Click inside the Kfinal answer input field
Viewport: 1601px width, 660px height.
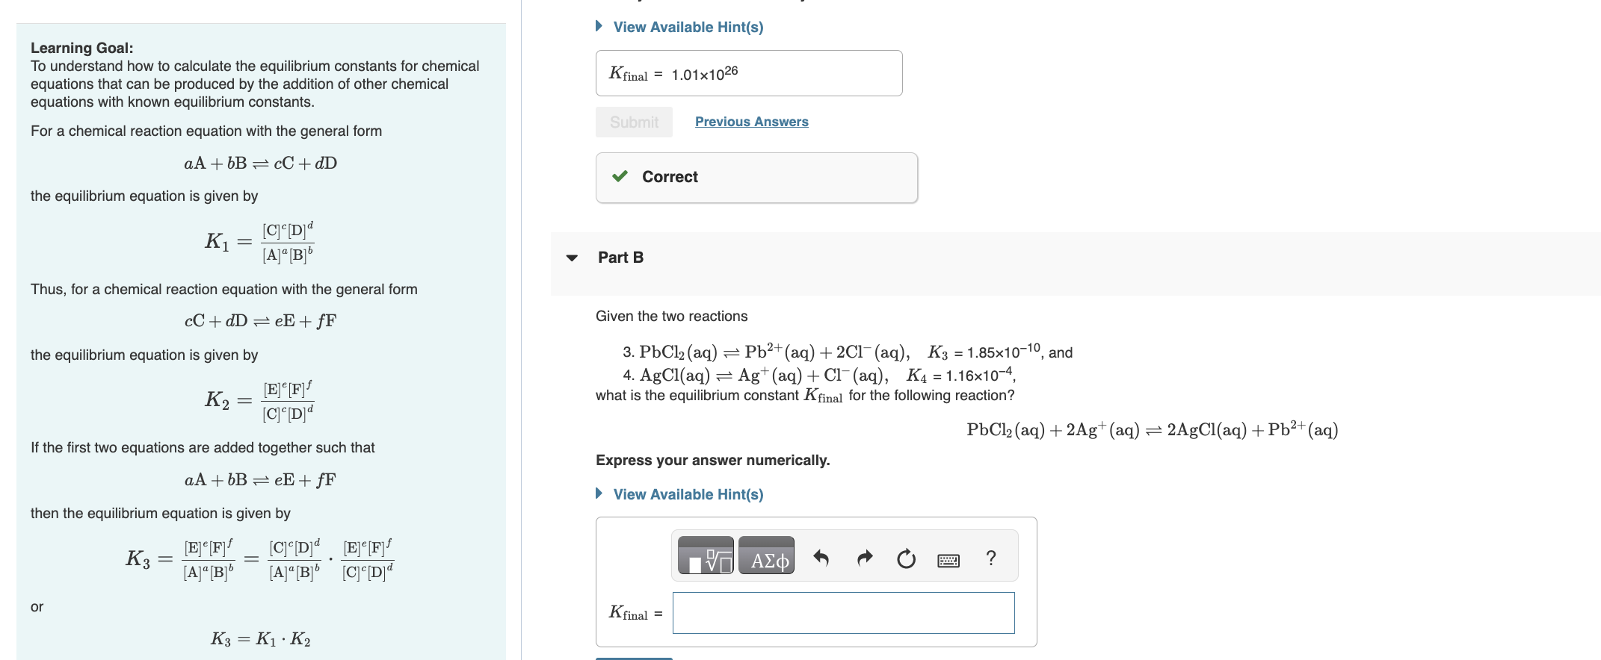[843, 612]
